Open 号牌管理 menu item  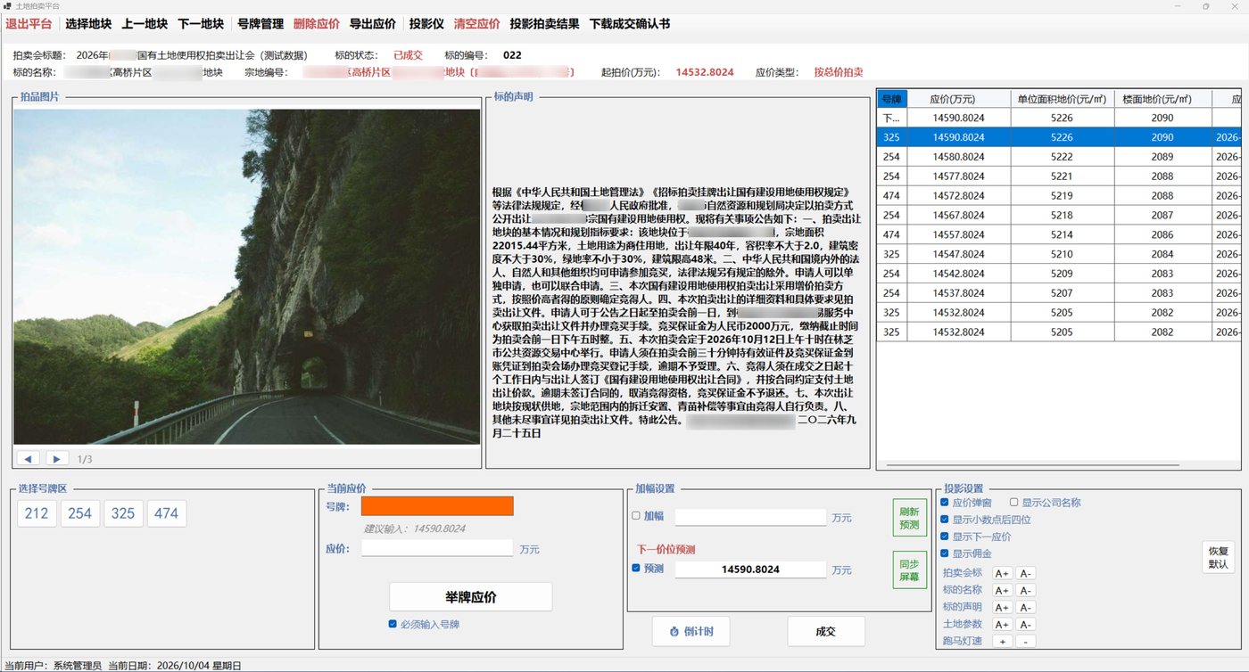(x=261, y=24)
